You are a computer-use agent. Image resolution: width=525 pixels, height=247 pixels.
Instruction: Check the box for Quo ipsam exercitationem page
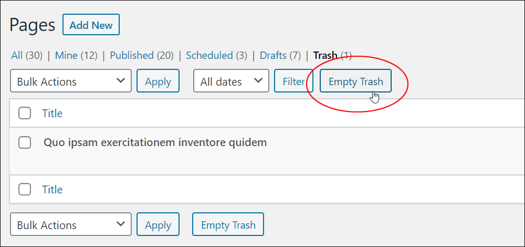tap(25, 142)
